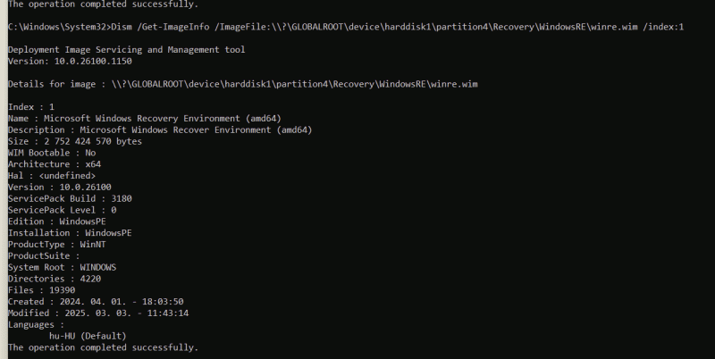715x359 pixels.
Task: Click the Created : 2024. 04. 01. timestamp line
Action: (x=96, y=302)
